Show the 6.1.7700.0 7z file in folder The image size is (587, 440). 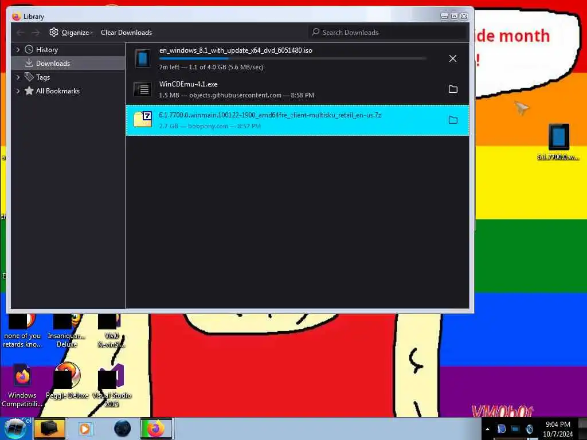[x=453, y=120]
